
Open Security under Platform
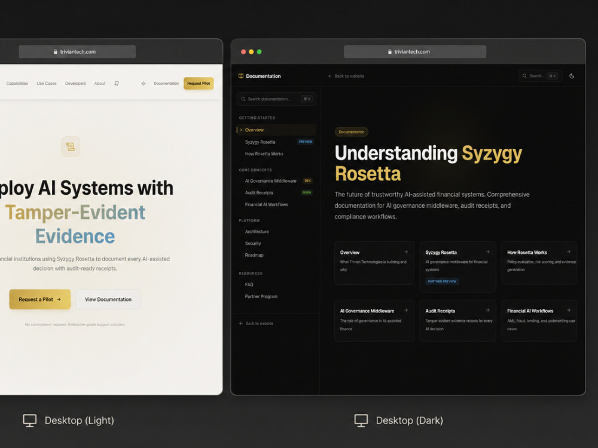[253, 244]
